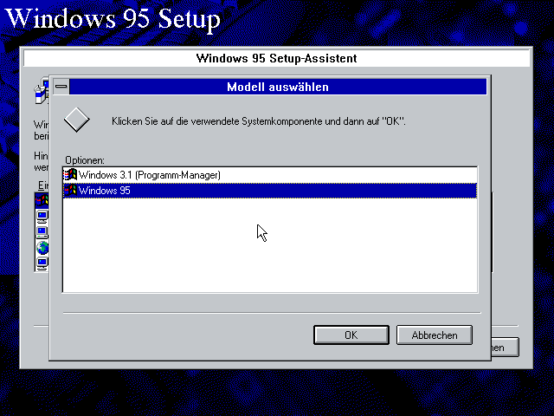Select Windows 3.1 (Programm-Manager) option
This screenshot has width=554, height=416.
click(x=270, y=175)
